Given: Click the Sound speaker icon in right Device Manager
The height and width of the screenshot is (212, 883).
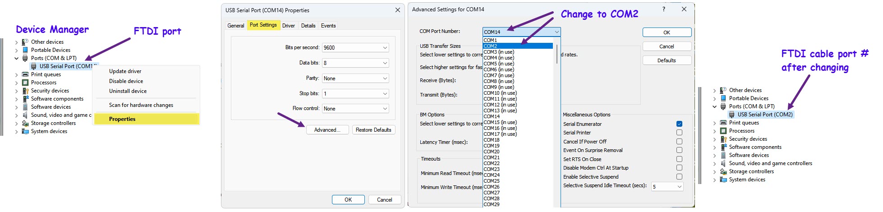Looking at the screenshot, I should [723, 163].
